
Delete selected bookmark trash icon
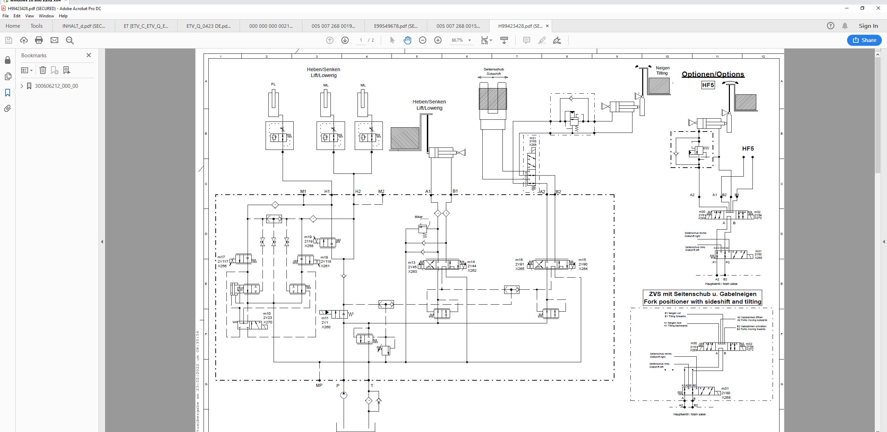pos(43,70)
